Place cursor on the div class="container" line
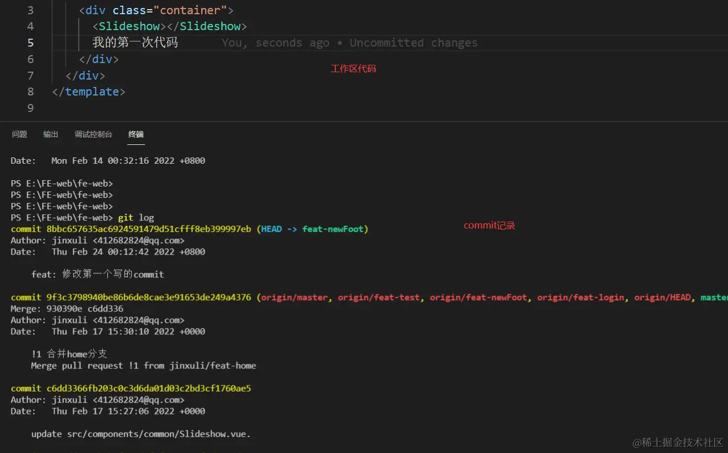Viewport: 728px width, 453px height. click(x=156, y=10)
